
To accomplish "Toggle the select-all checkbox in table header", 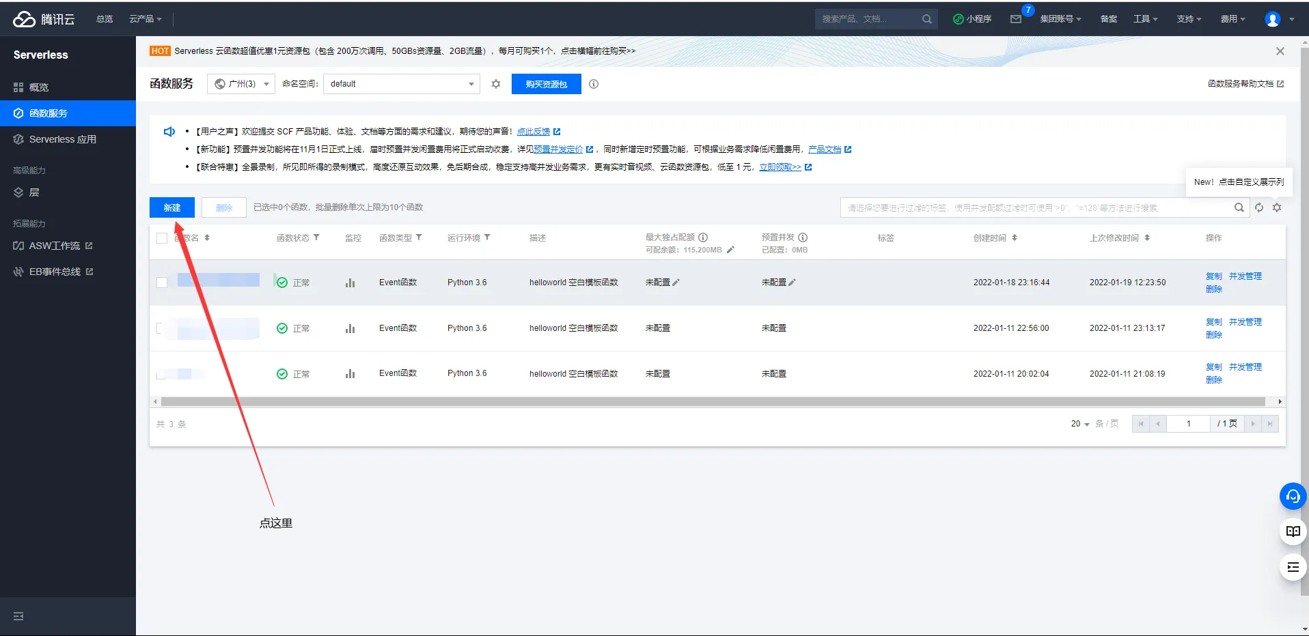I will tap(162, 238).
